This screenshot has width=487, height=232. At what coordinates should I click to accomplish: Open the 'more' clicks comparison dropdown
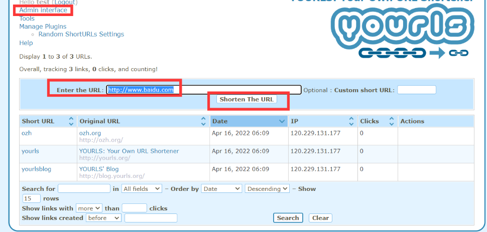(89, 208)
